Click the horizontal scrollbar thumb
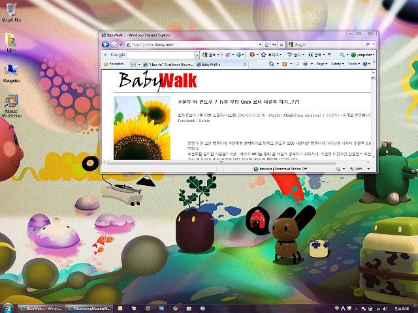 pos(221,162)
